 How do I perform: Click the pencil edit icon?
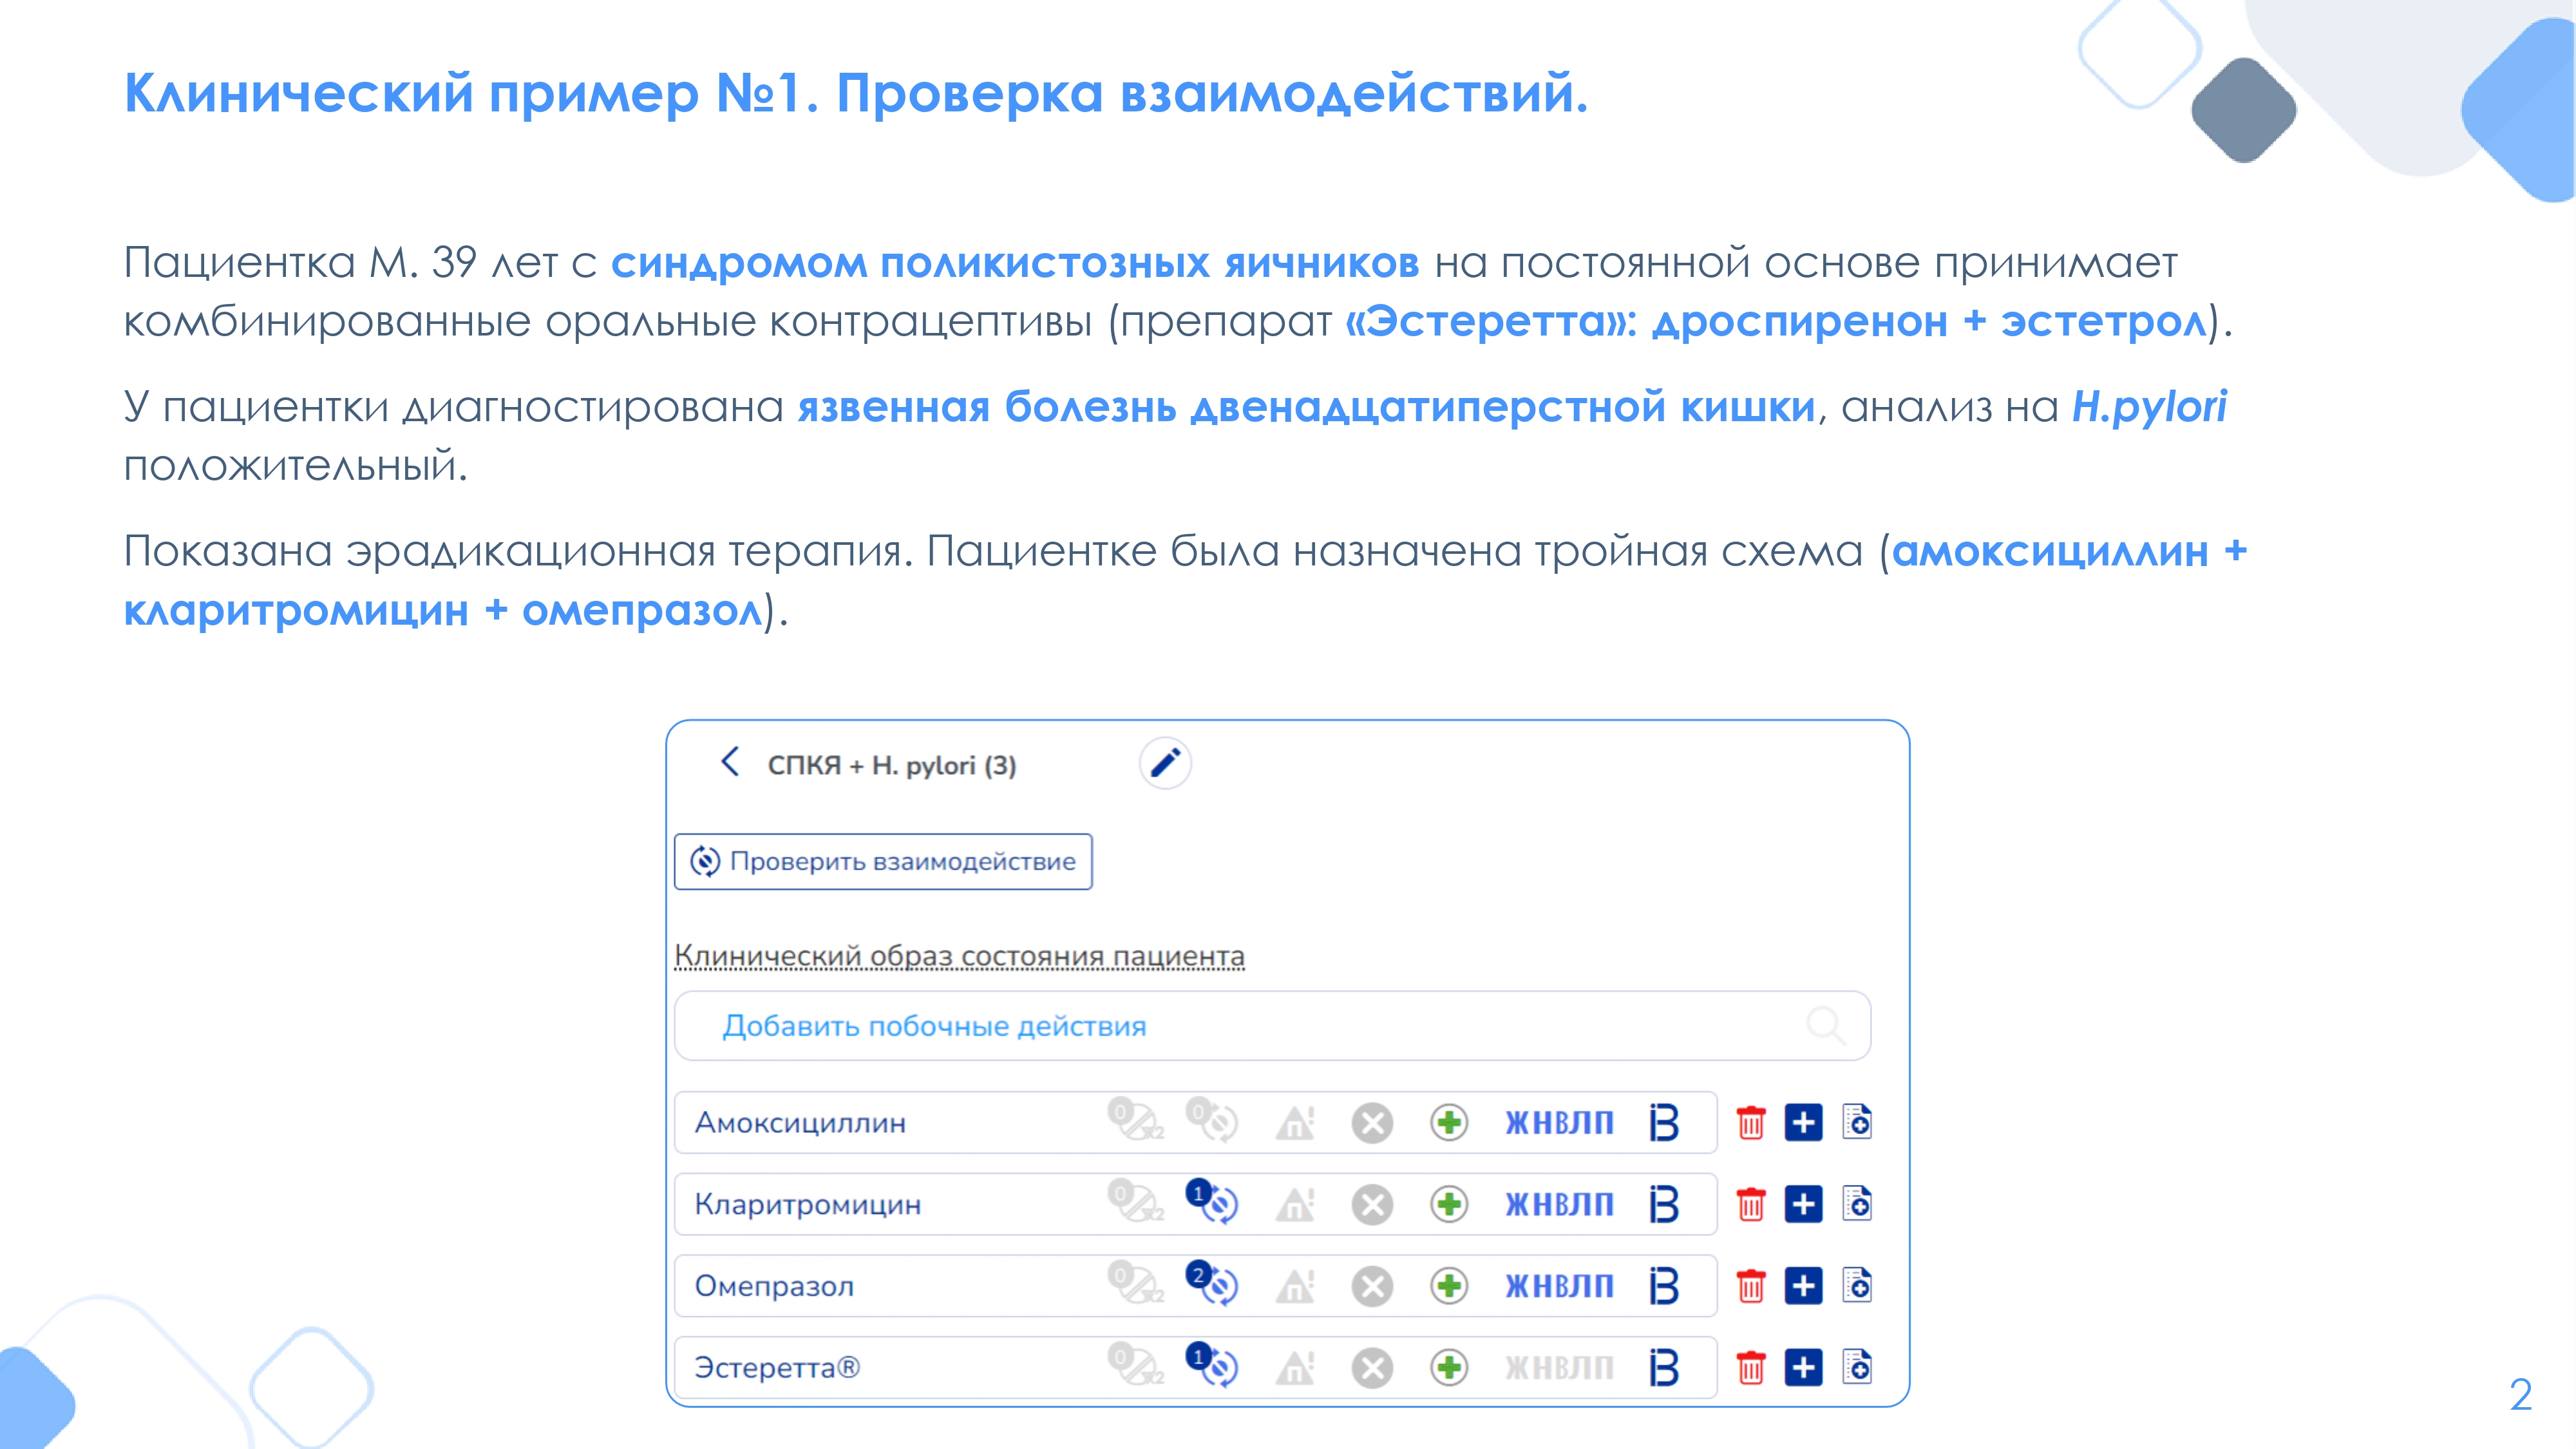click(x=1165, y=764)
